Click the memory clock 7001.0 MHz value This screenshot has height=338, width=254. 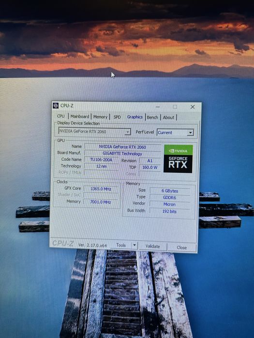[x=101, y=202]
